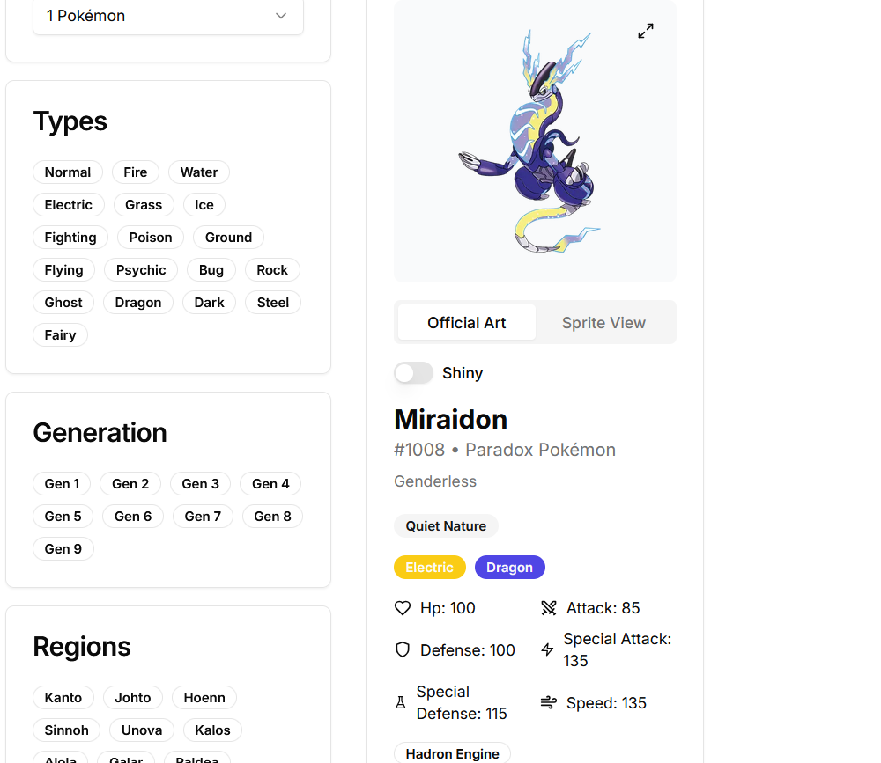Filter by Ghost type
Screen dimensions: 881x763
pyautogui.click(x=63, y=303)
